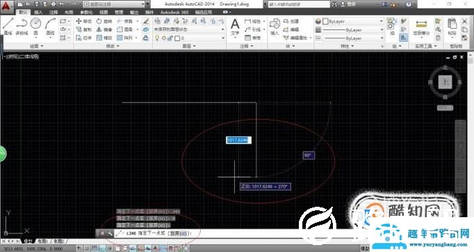Click the dynamic input length field 1017.6246
The height and width of the screenshot is (252, 474).
pyautogui.click(x=238, y=140)
